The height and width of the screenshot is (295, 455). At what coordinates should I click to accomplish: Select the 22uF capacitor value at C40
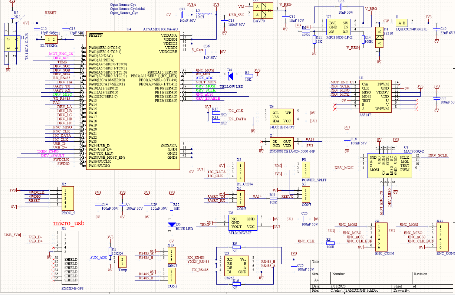click(x=447, y=33)
